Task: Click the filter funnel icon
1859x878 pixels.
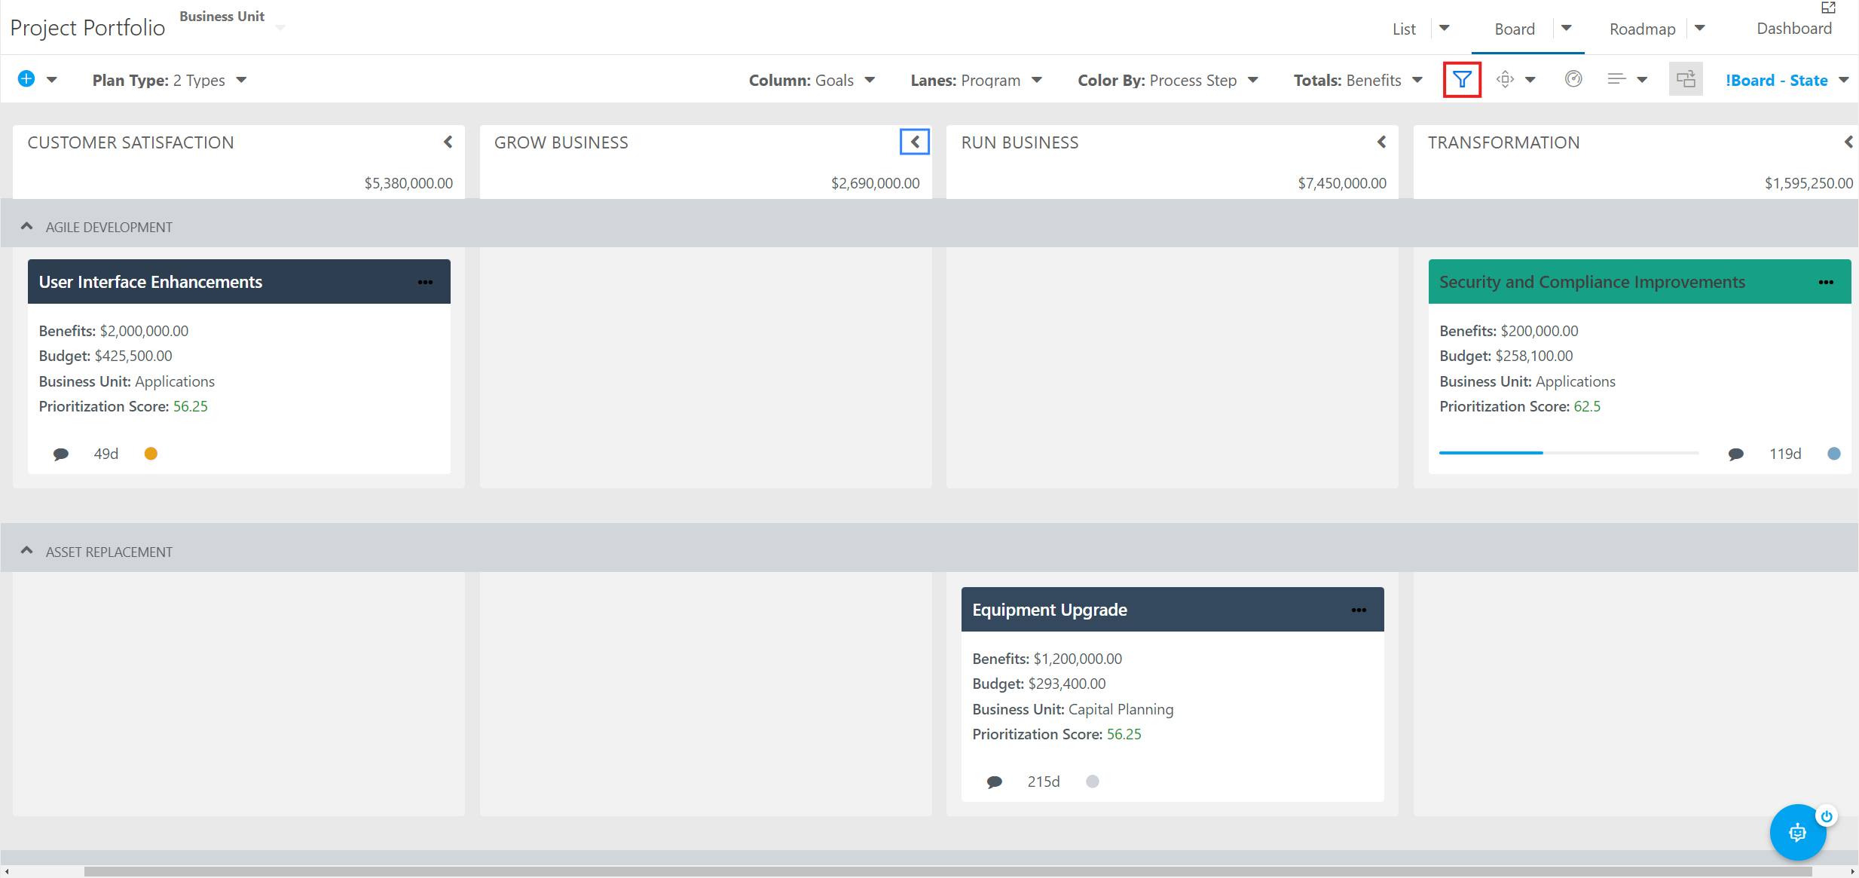Action: [1462, 79]
